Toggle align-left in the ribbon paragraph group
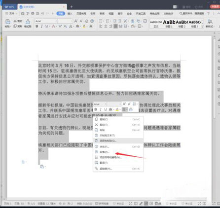Viewport: 220px width, 208px height. 101,26
